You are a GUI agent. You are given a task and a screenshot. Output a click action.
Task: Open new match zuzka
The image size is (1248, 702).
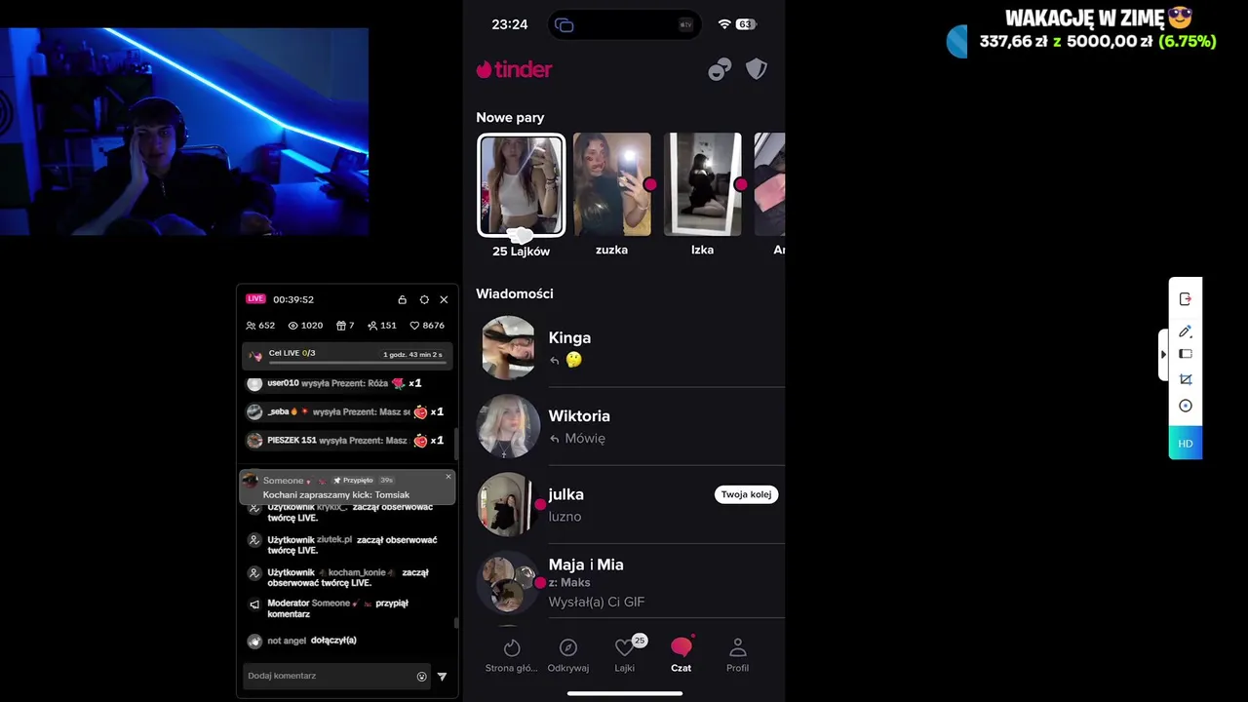click(612, 184)
